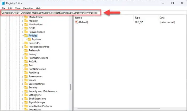Click the RADAR folder icon
Viewport: 187px width, 111px height.
[26, 61]
